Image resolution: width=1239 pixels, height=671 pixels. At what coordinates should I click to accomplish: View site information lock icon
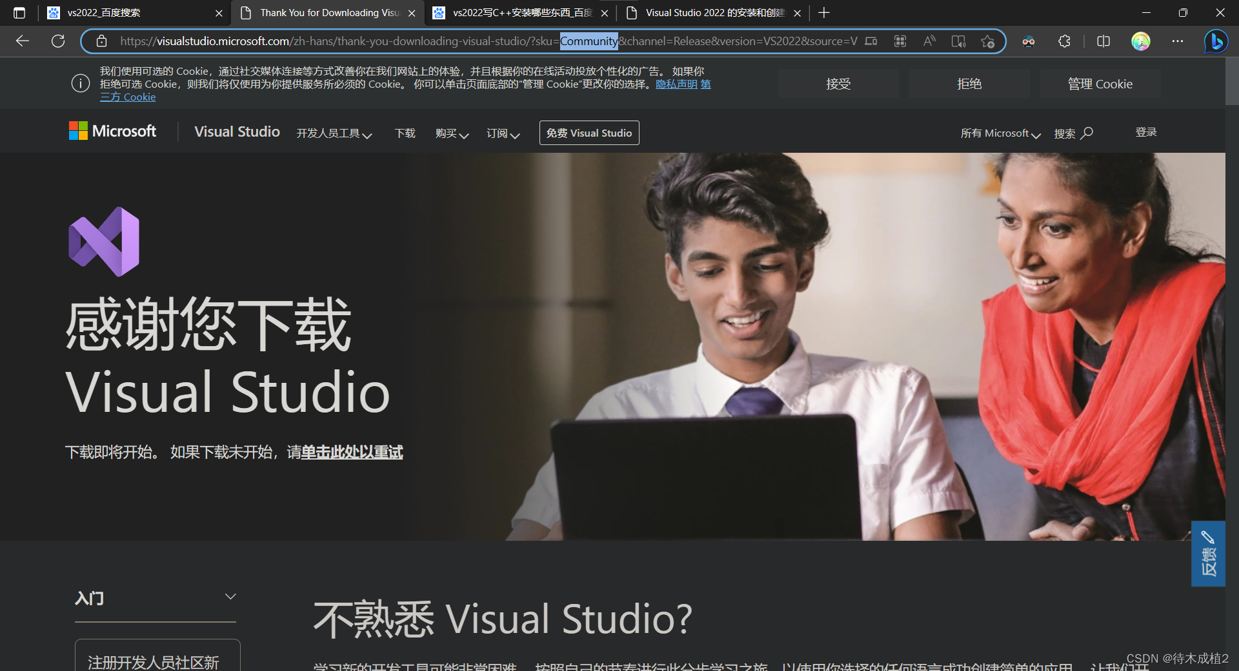point(101,41)
